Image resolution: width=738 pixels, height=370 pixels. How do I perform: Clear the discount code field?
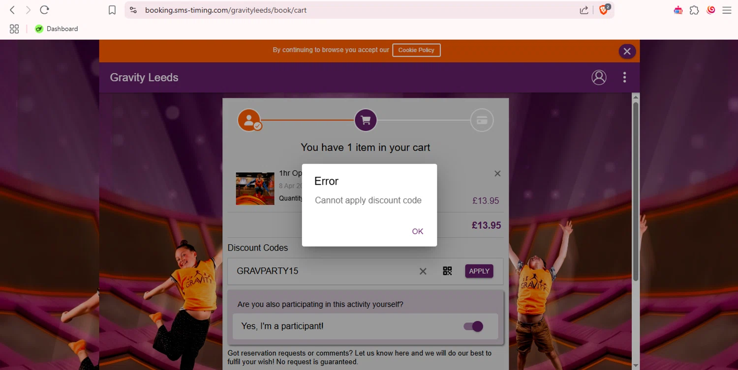(x=423, y=271)
